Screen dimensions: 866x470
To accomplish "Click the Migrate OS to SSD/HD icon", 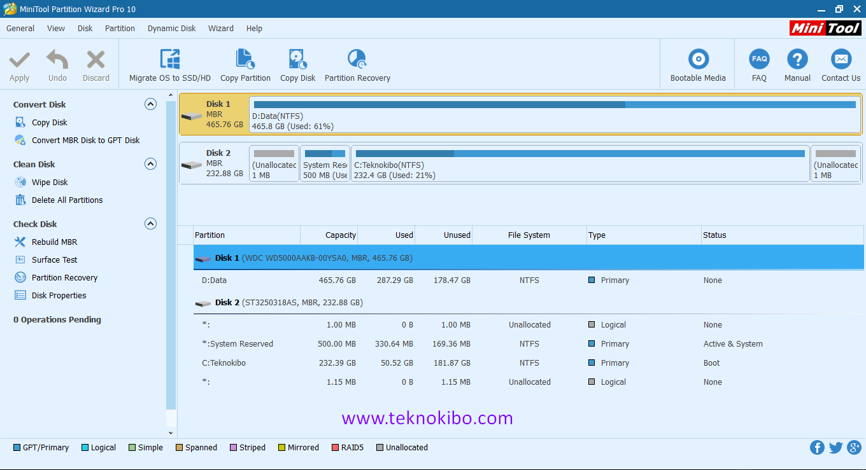I will (x=169, y=64).
